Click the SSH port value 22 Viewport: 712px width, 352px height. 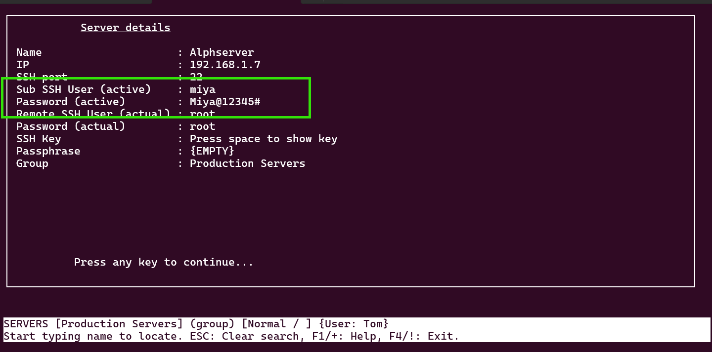coord(196,77)
